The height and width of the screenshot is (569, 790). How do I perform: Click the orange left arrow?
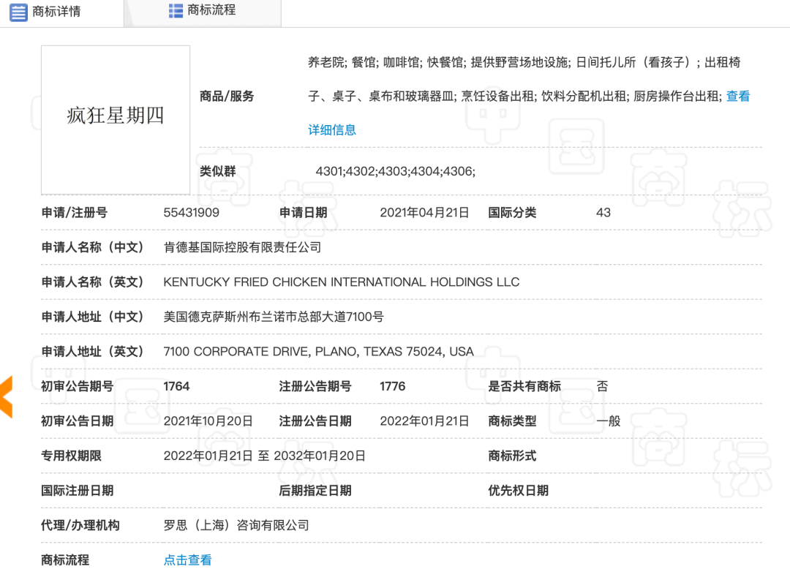pos(6,397)
